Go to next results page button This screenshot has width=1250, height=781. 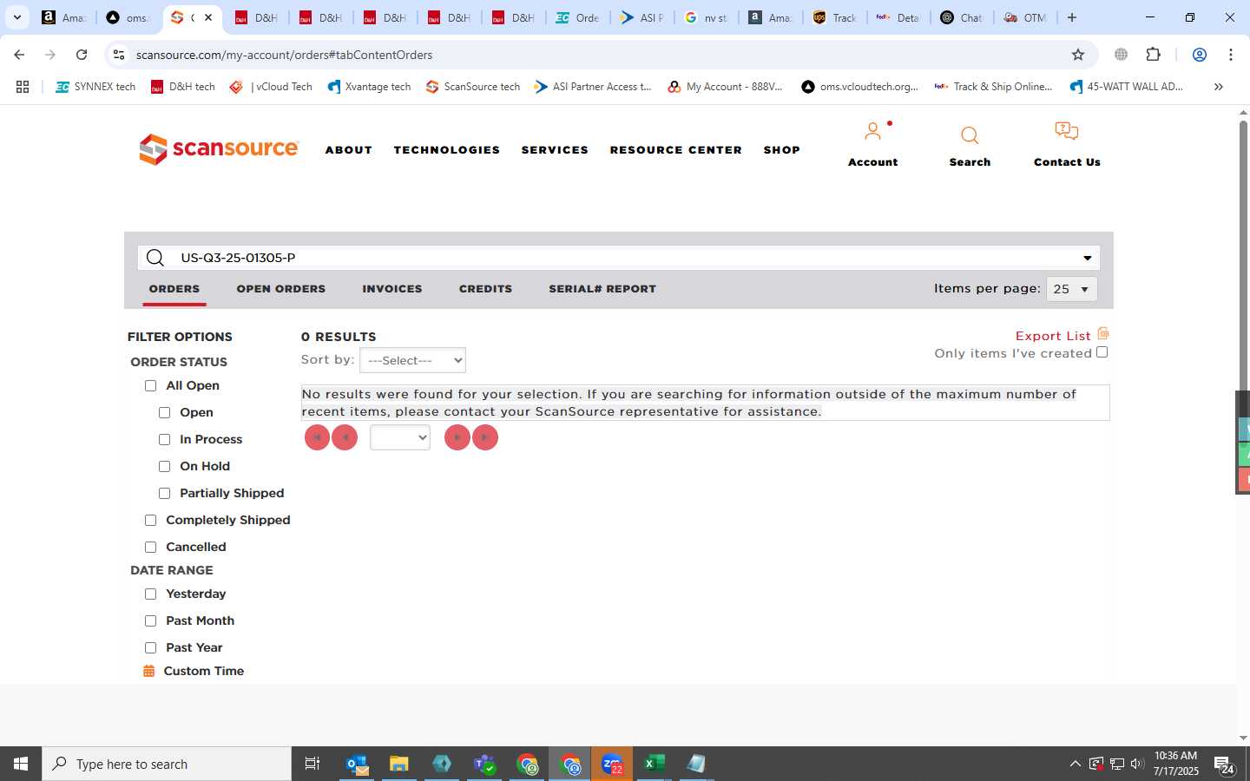(457, 437)
